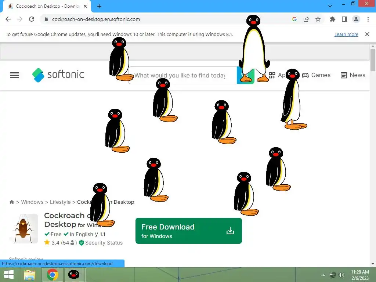Open the network tray icon
Image resolution: width=376 pixels, height=282 pixels.
[x=333, y=275]
